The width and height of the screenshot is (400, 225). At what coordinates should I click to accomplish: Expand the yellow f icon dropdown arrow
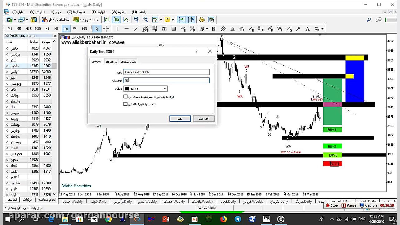[173, 20]
